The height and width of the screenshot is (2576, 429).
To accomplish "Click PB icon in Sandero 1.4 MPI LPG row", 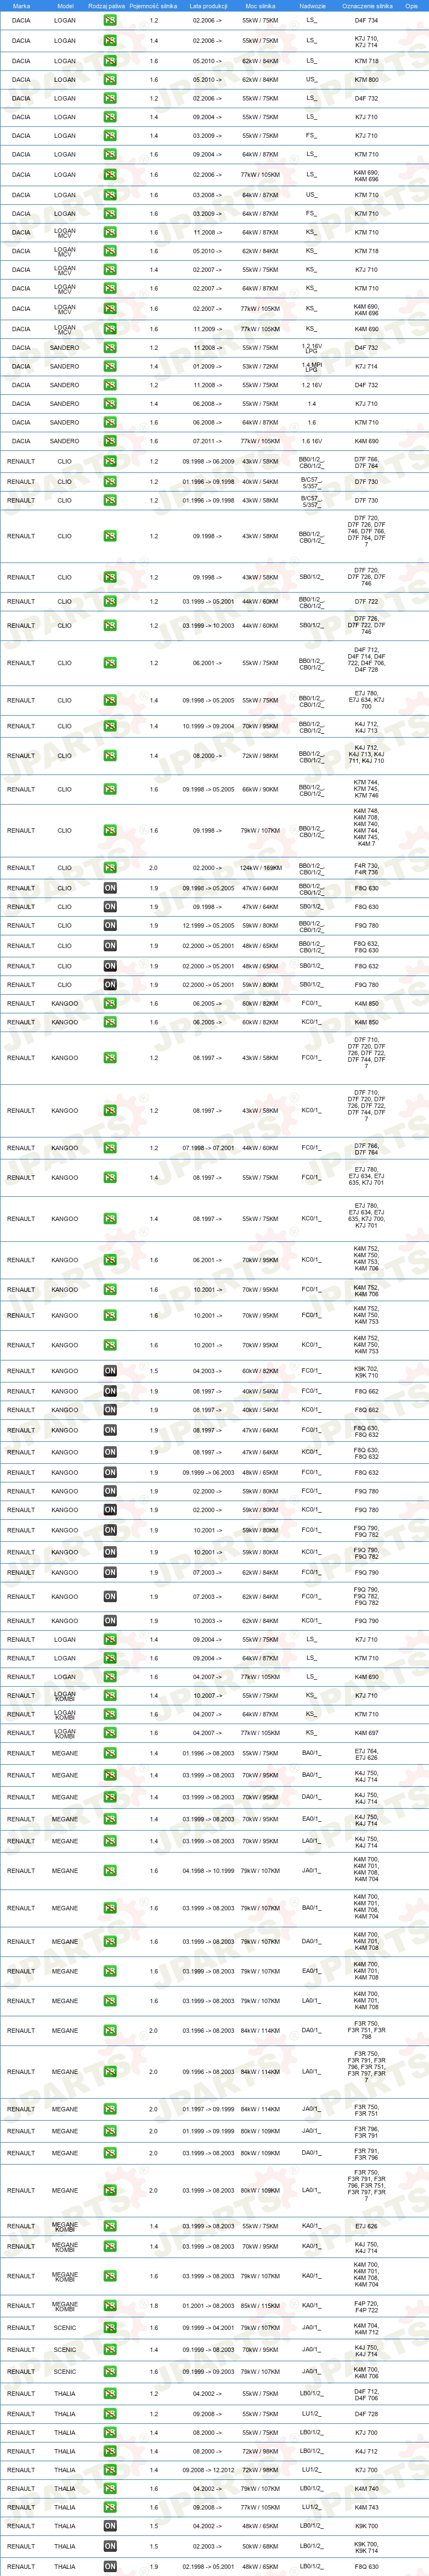I will 110,366.
